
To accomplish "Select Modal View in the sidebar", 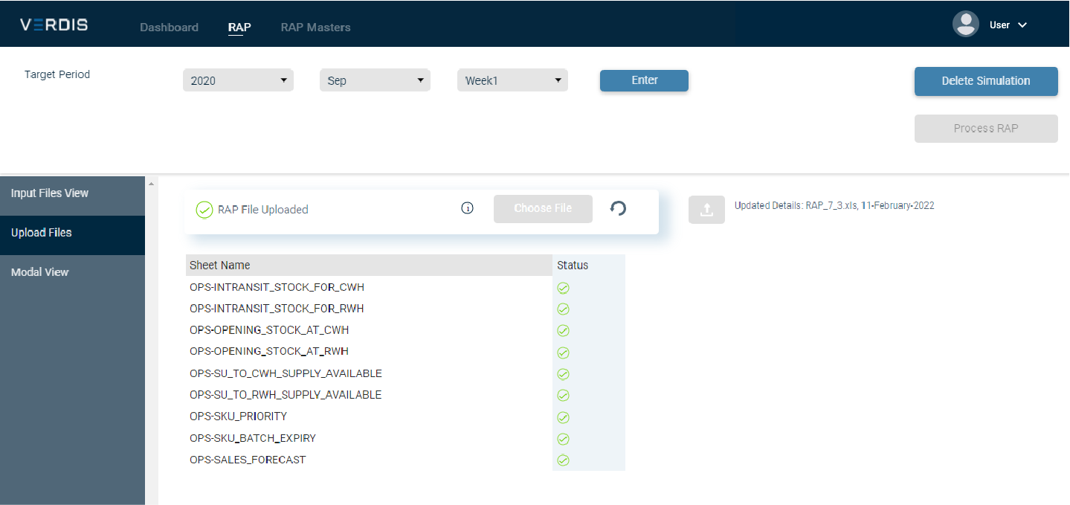I will coord(40,272).
